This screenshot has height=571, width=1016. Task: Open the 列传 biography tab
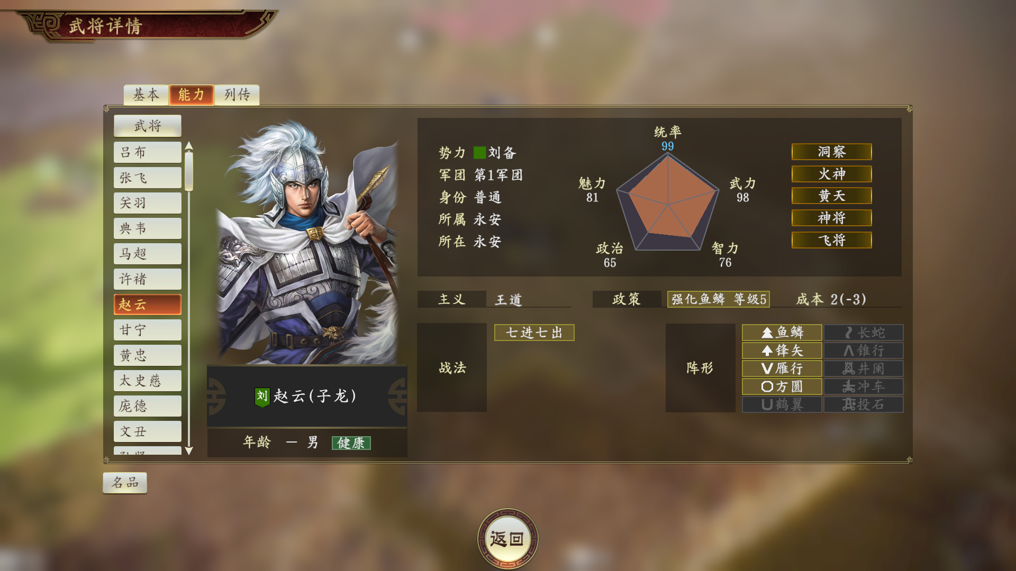point(237,95)
